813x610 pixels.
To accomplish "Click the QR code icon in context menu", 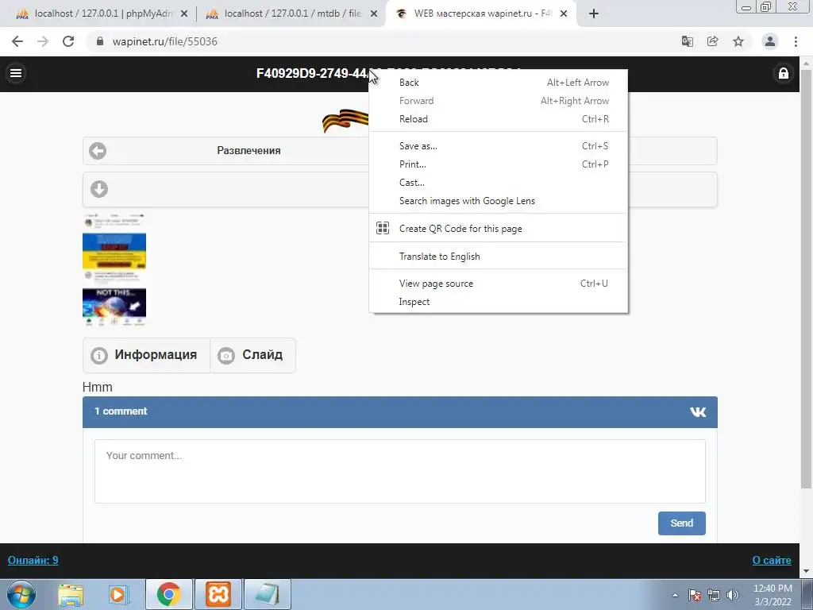I will [383, 228].
